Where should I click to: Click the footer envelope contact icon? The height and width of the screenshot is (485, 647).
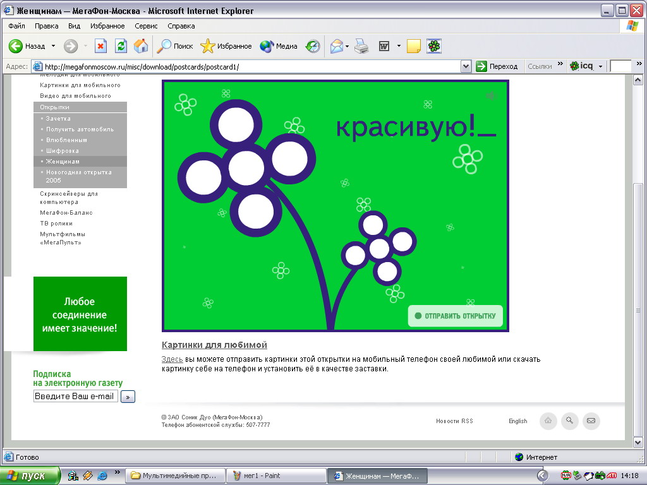(x=591, y=421)
